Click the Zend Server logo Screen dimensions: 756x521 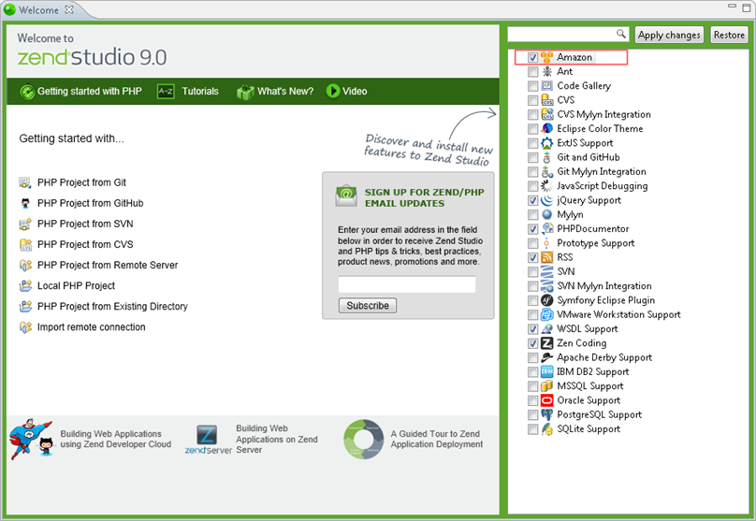click(x=208, y=439)
